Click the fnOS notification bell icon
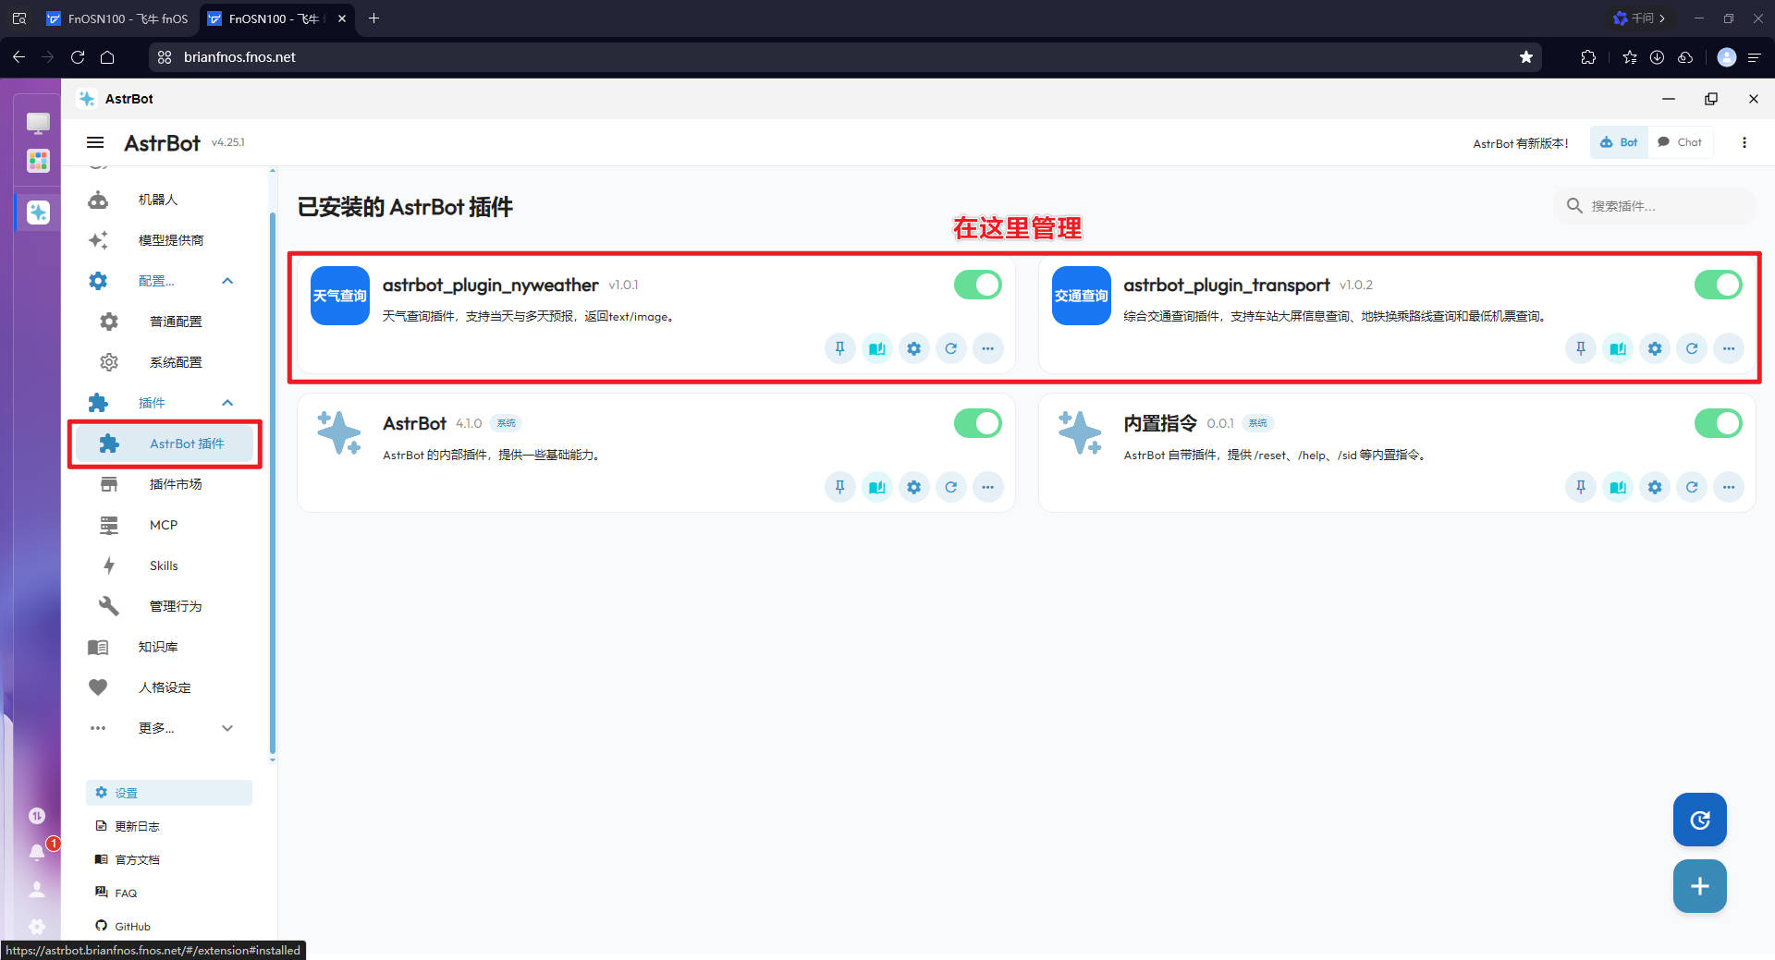 [x=37, y=852]
